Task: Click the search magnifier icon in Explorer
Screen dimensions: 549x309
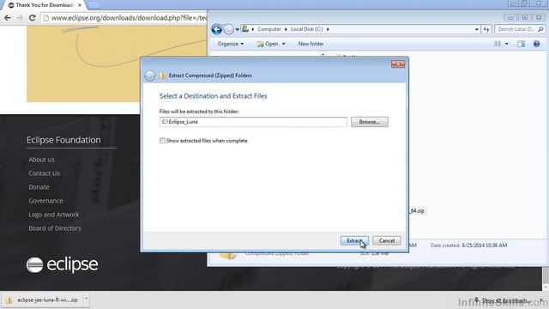Action: pos(540,29)
